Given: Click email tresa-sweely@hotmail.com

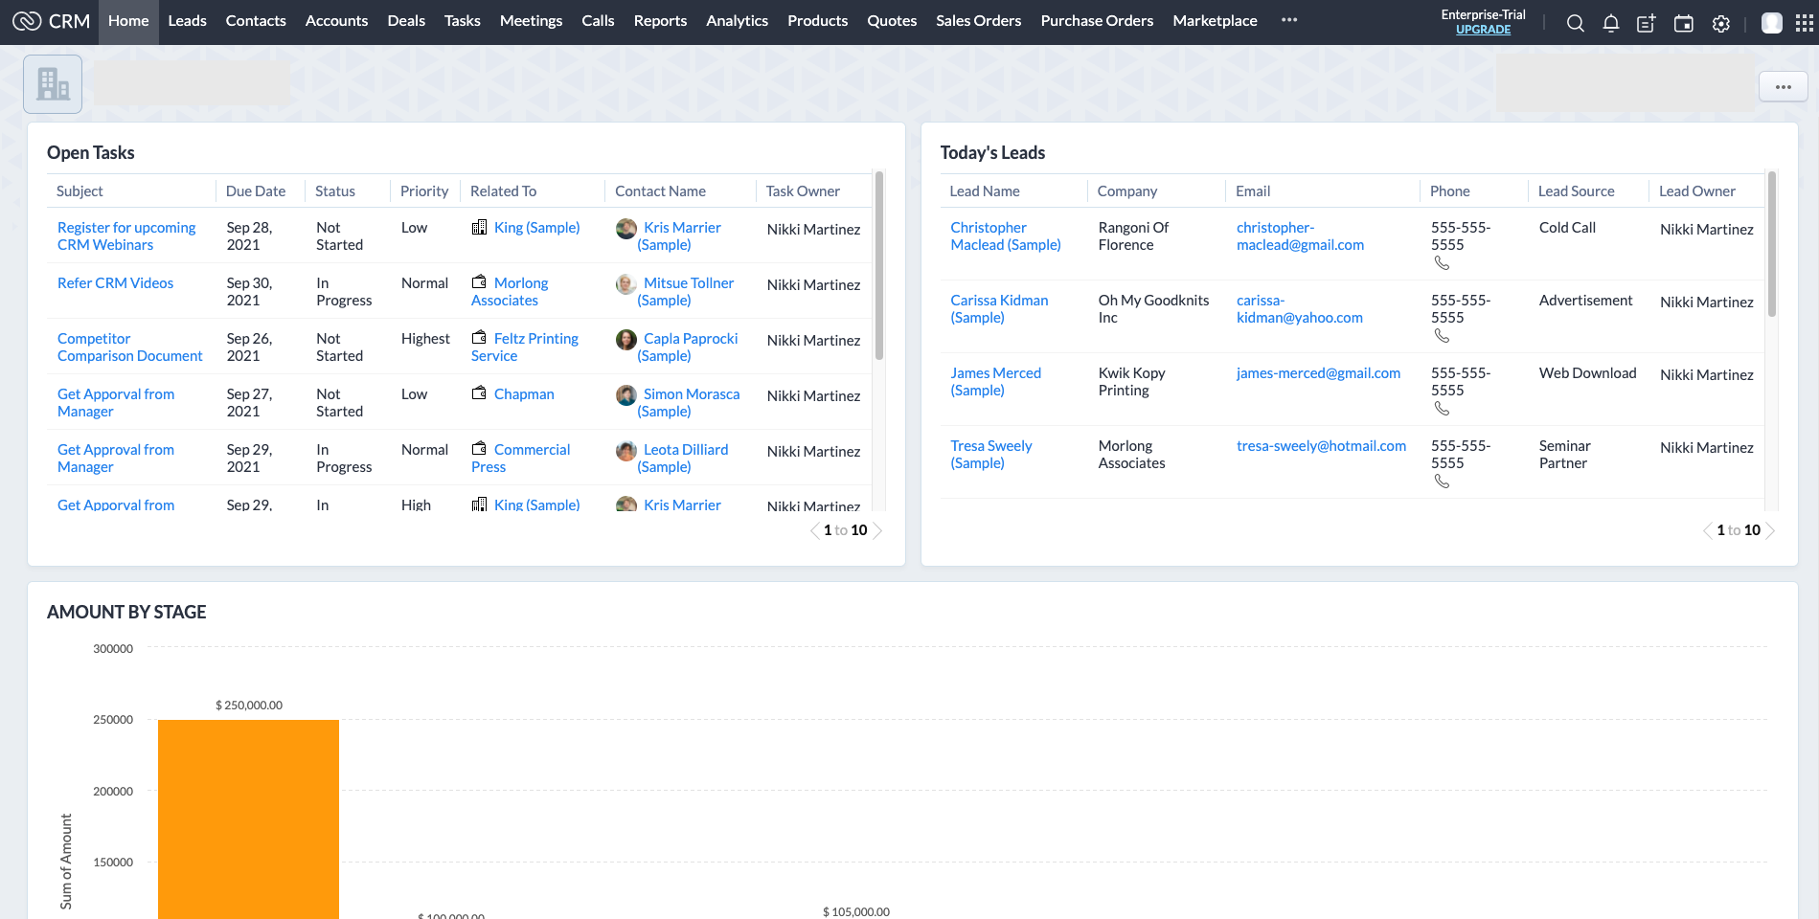Looking at the screenshot, I should coord(1321,446).
